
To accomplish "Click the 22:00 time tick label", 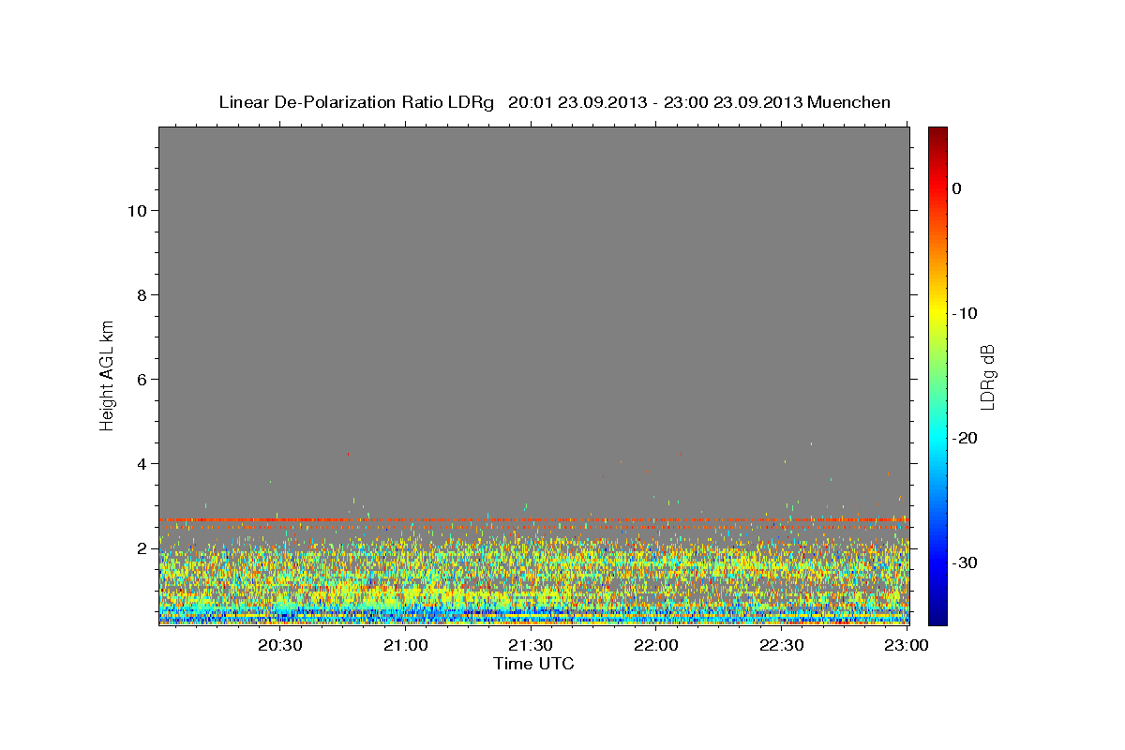I will pyautogui.click(x=656, y=645).
